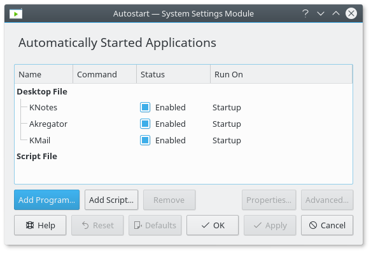Click the Enabled text for KNotes
The image size is (371, 253).
click(171, 108)
